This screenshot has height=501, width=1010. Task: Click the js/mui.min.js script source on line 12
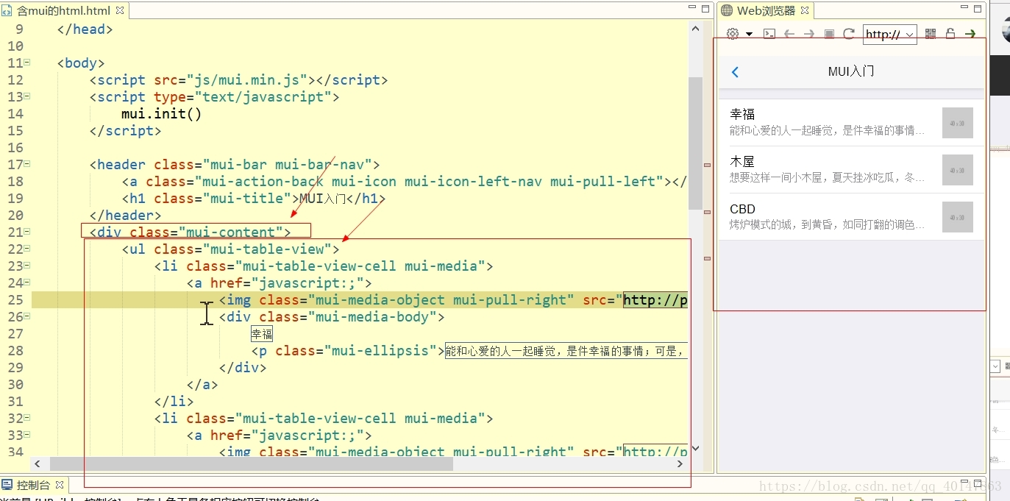pyautogui.click(x=250, y=80)
